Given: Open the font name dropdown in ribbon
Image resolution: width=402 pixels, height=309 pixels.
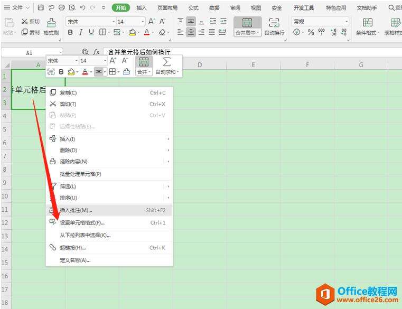Looking at the screenshot, I should click(113, 22).
